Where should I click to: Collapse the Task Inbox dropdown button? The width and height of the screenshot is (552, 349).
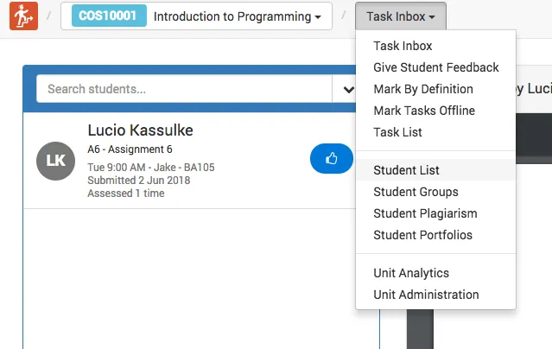[x=401, y=16]
